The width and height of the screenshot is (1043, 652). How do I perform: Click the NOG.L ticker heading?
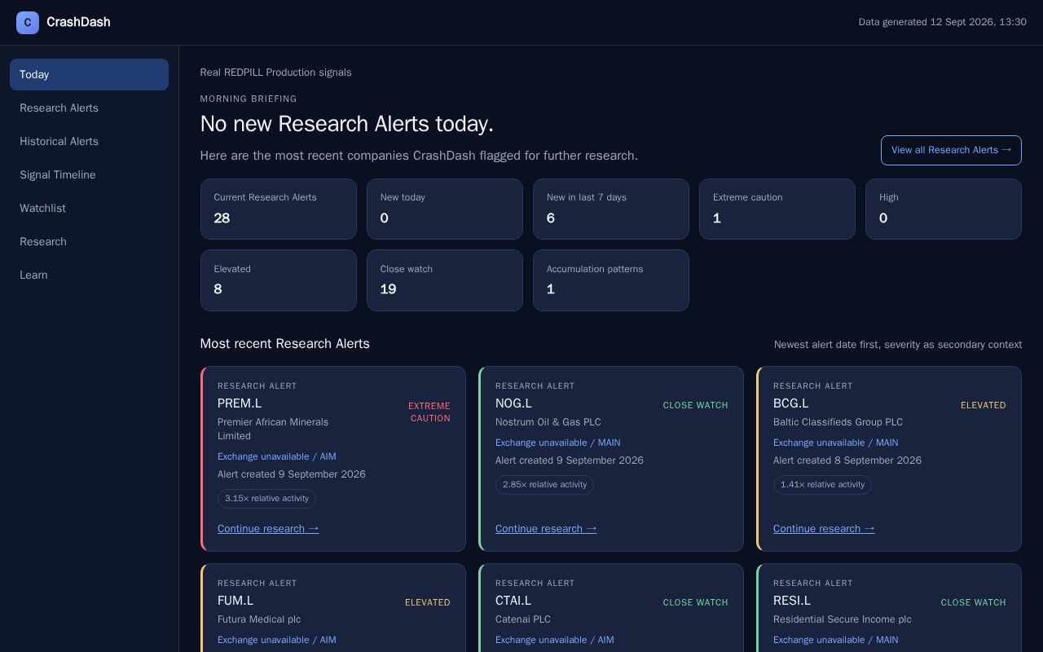(513, 403)
